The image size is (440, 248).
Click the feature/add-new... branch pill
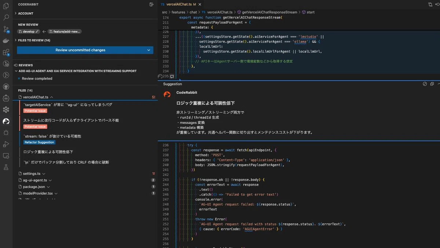click(65, 32)
